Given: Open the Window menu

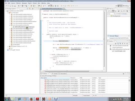Looking at the screenshot, I should coord(44,3).
